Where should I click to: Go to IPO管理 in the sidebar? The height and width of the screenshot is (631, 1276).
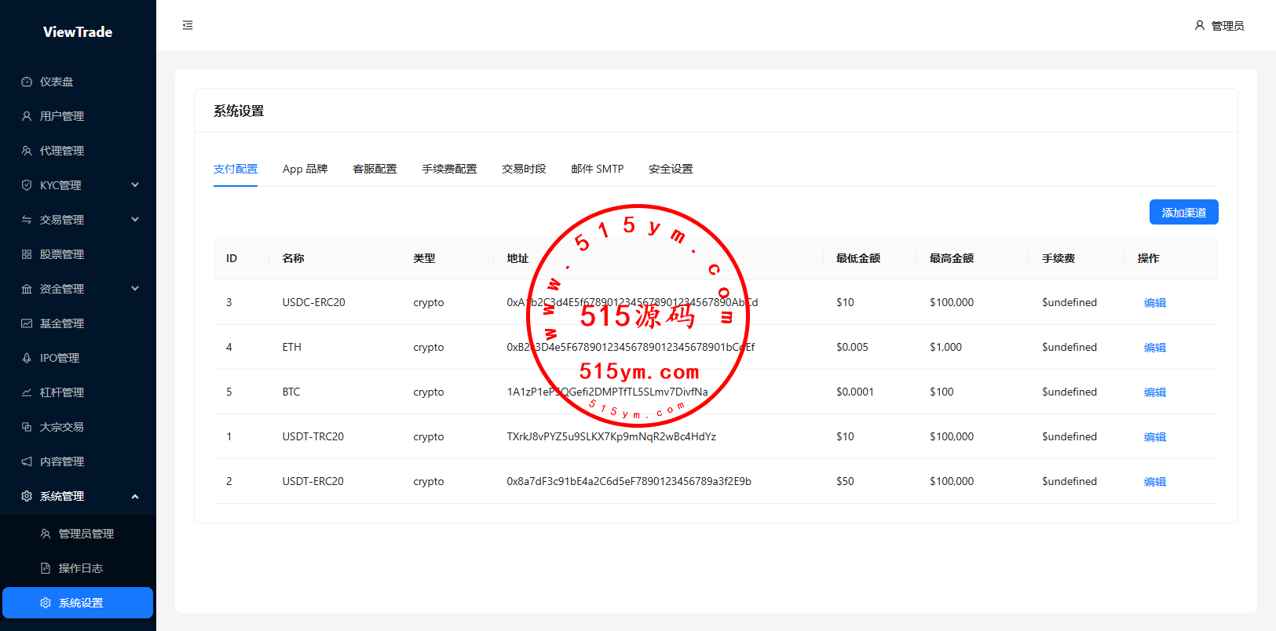click(x=78, y=358)
